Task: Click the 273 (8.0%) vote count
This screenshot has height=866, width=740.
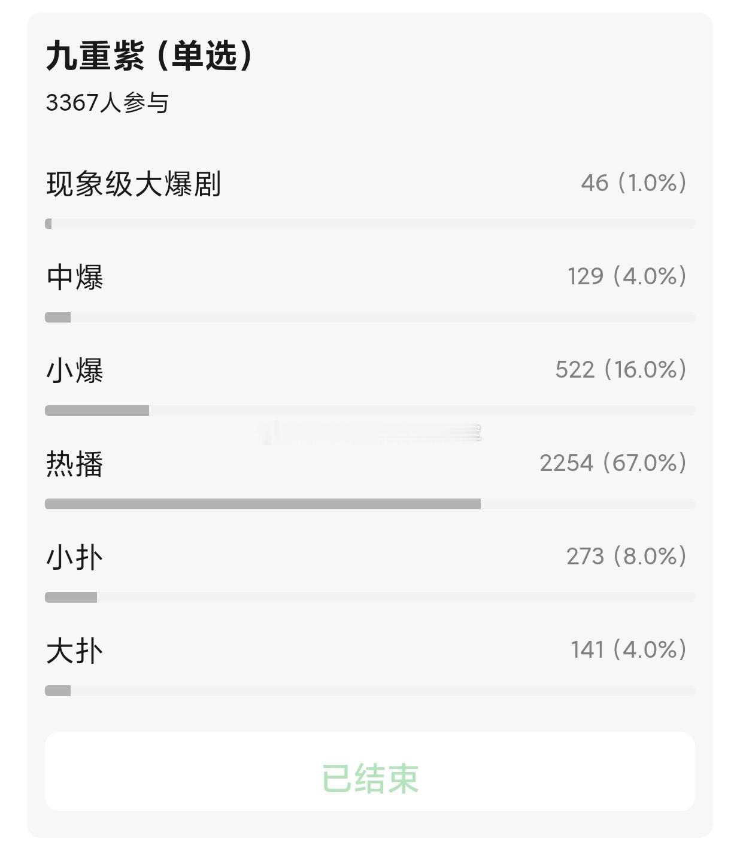Action: coord(627,557)
